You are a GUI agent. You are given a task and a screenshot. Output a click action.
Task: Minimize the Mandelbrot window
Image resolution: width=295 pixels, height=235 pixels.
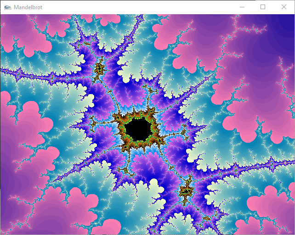tap(242, 7)
